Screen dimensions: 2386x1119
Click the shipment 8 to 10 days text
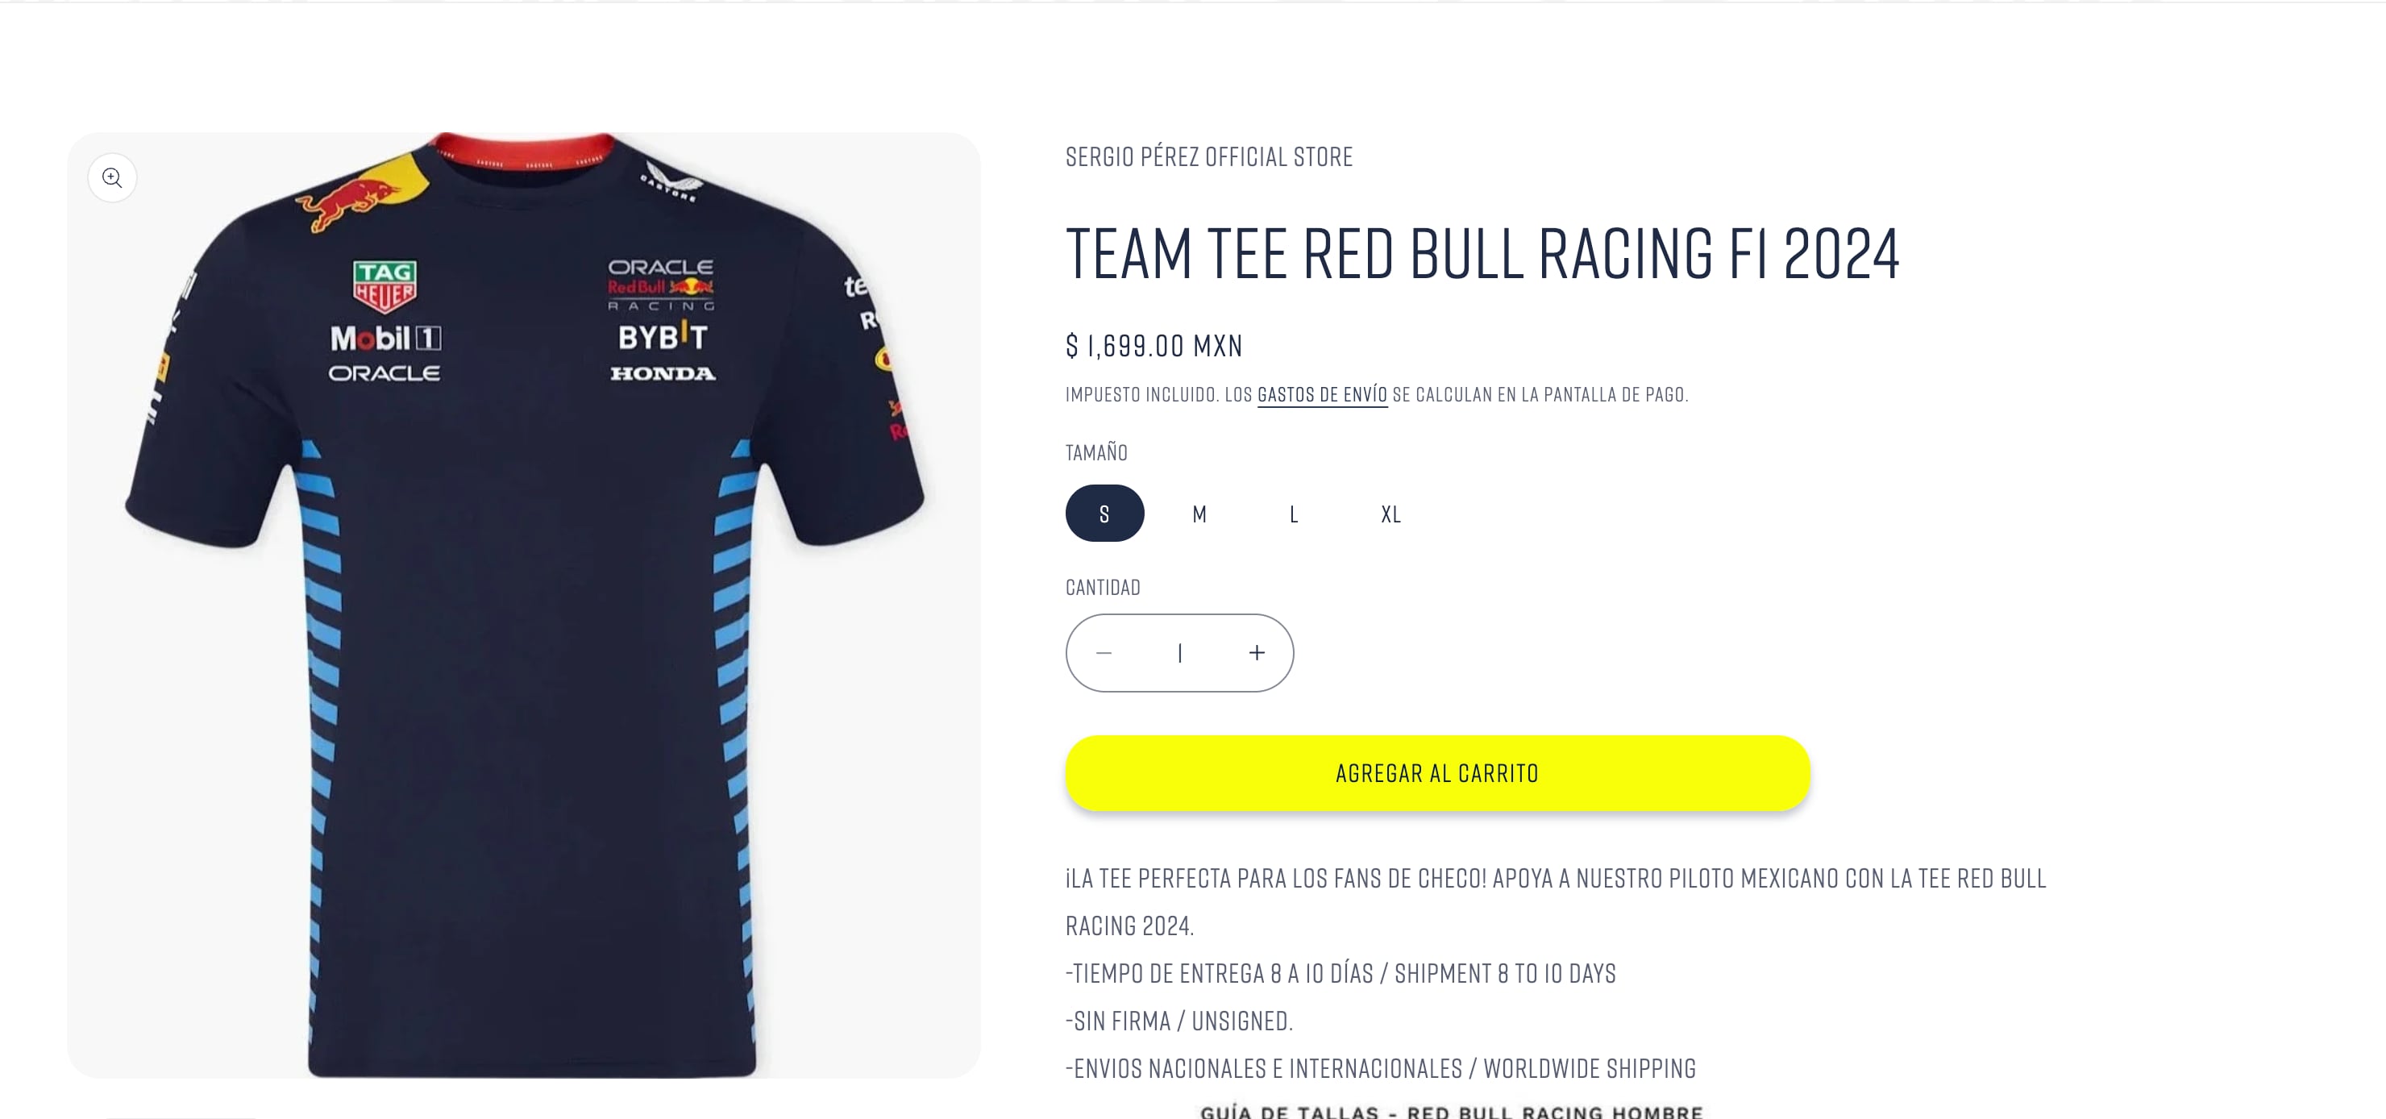pos(1505,974)
